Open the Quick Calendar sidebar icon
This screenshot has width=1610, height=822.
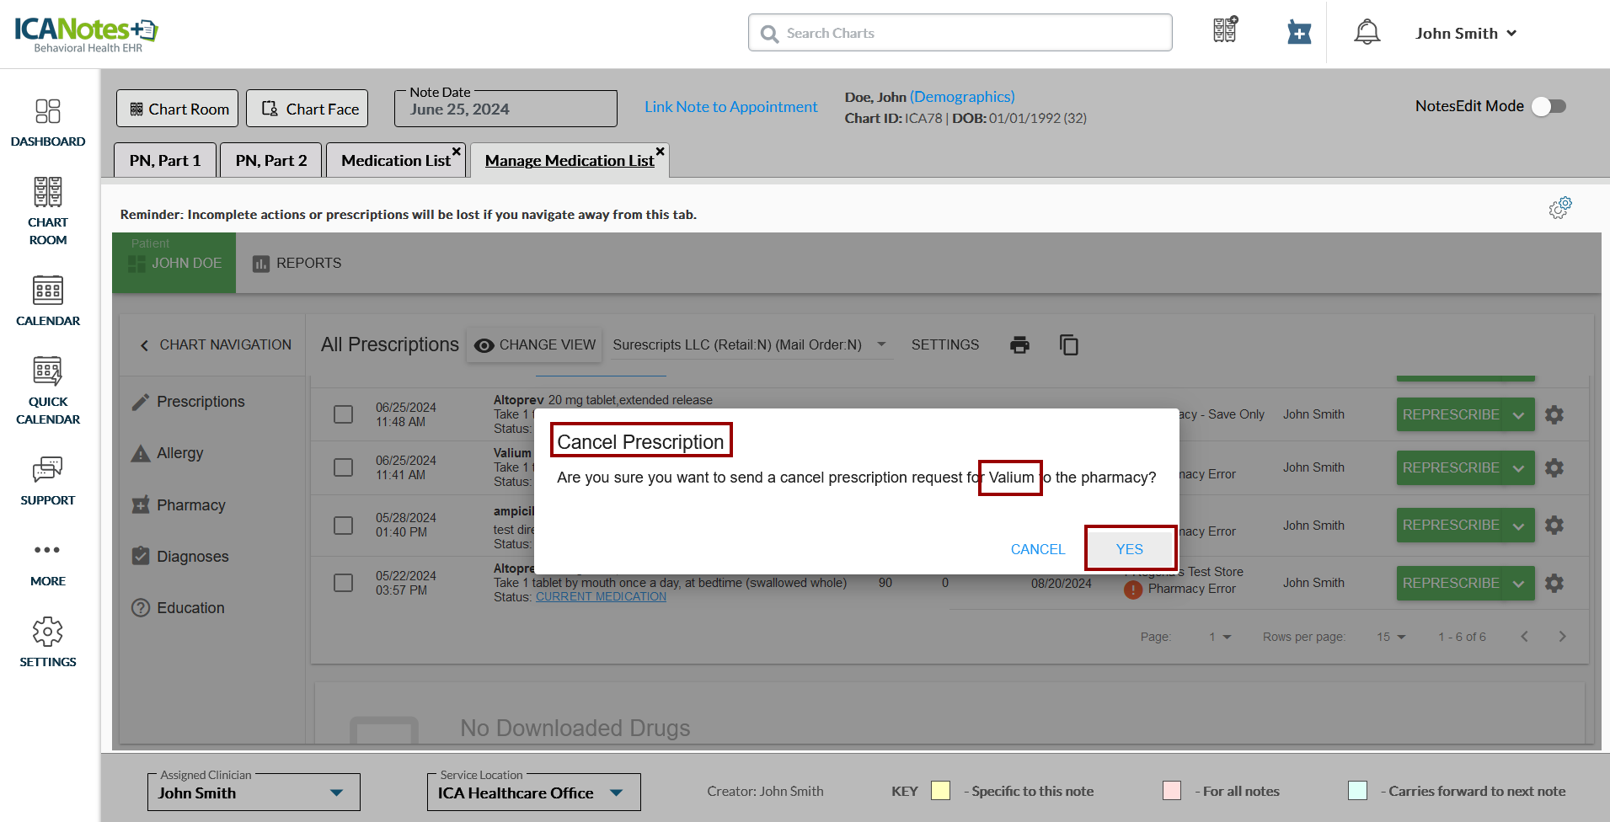point(48,390)
